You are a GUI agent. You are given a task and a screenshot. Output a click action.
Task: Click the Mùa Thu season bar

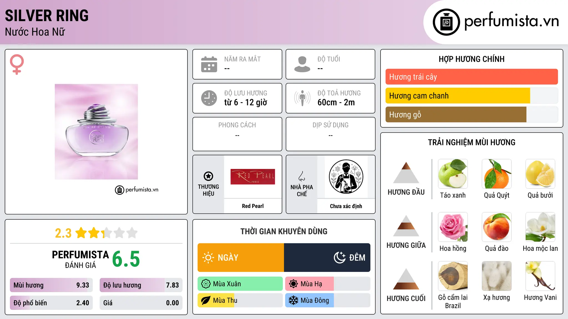coord(240,300)
